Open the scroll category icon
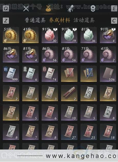The image size is (118, 162). [71, 8]
